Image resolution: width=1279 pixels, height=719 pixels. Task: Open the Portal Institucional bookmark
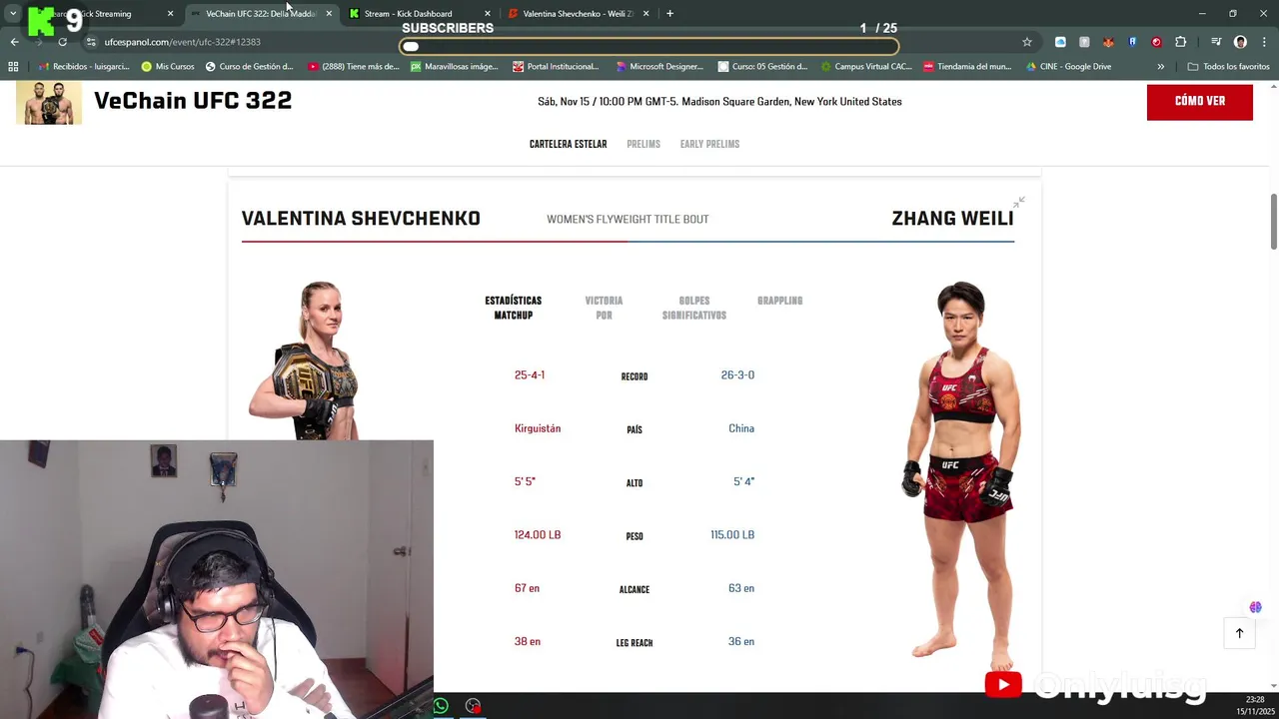coord(556,67)
